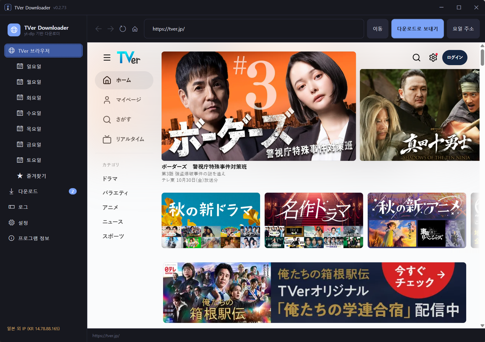
Task: Open the TVer settings gear icon
Action: click(x=433, y=58)
